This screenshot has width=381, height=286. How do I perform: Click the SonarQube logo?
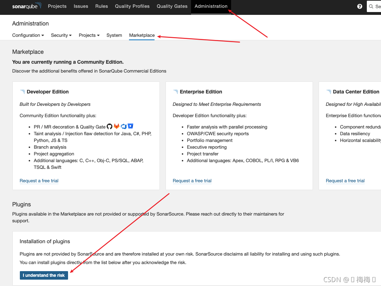click(27, 6)
